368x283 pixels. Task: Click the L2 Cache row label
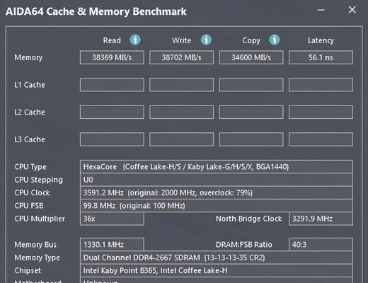coord(30,112)
